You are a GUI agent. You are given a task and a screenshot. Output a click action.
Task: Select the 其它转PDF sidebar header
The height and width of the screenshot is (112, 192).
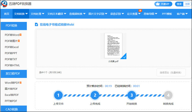pos(14,74)
